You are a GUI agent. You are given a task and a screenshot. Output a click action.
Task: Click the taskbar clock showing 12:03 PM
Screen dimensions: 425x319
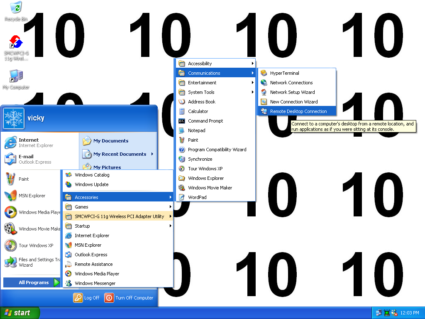[x=410, y=313]
